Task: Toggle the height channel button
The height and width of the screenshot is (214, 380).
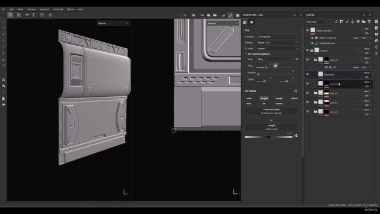Action: (x=264, y=98)
